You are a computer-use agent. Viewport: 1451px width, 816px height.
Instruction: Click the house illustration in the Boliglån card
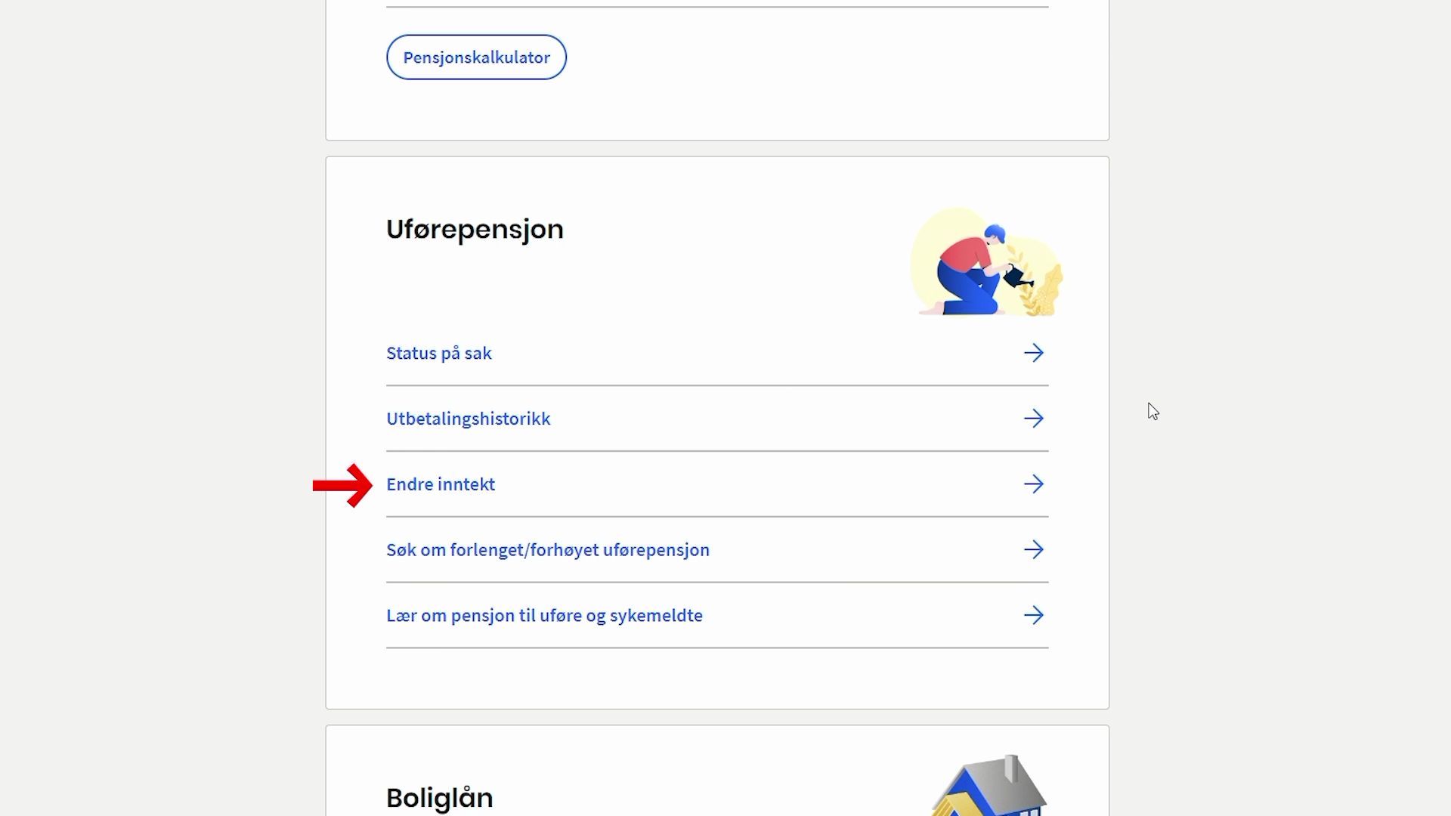pos(988,790)
